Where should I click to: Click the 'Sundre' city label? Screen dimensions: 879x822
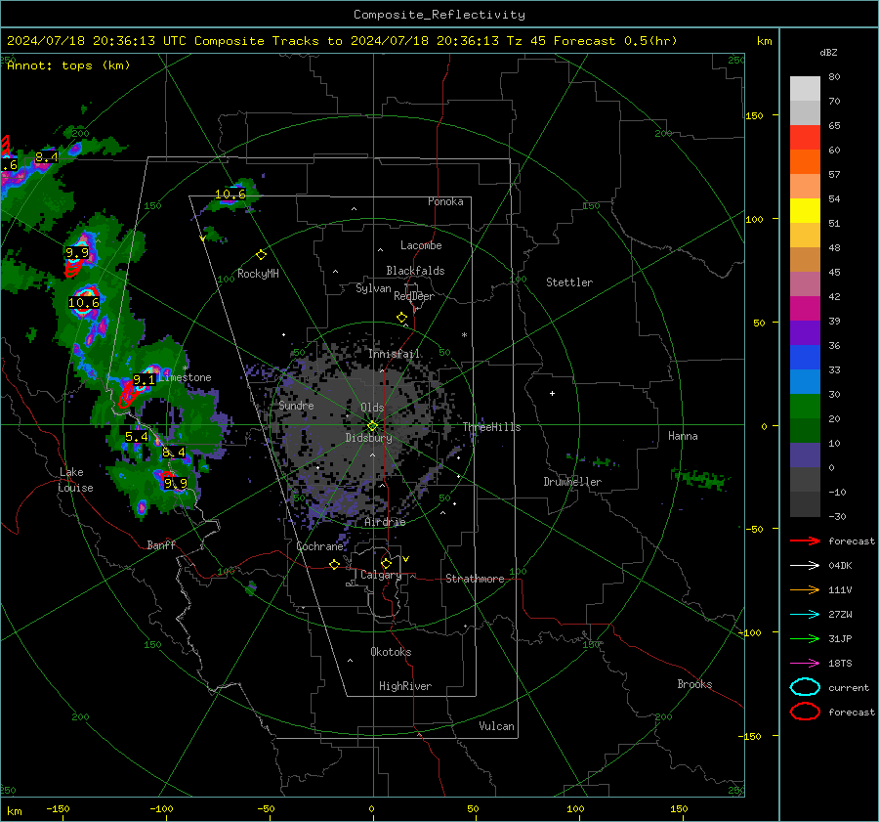297,405
